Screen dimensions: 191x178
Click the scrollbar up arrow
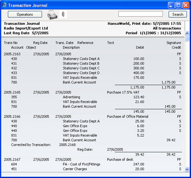[187, 33]
